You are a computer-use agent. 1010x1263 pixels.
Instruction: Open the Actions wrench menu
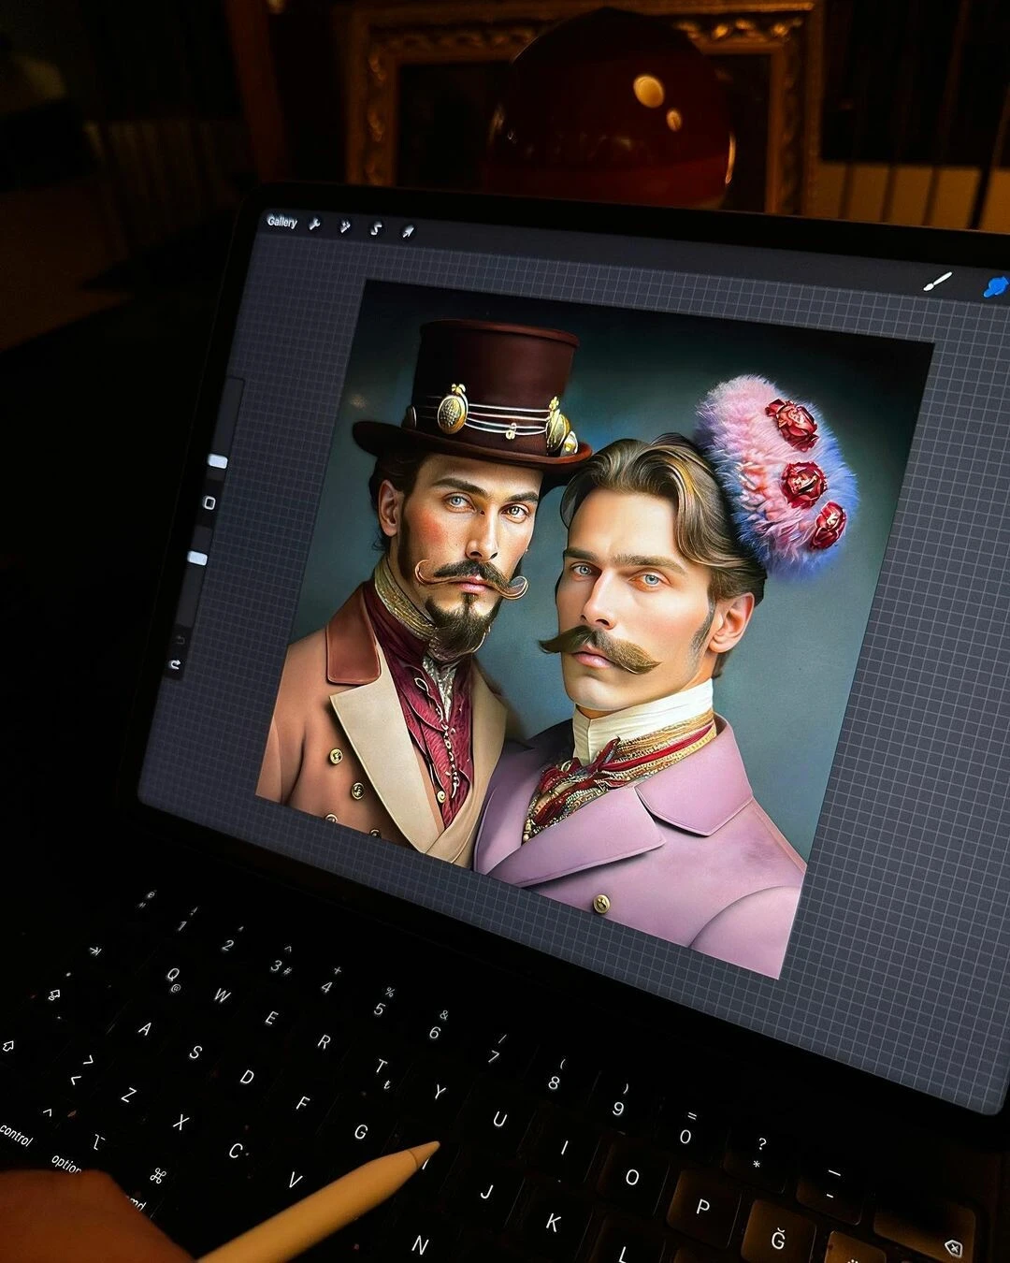(315, 225)
